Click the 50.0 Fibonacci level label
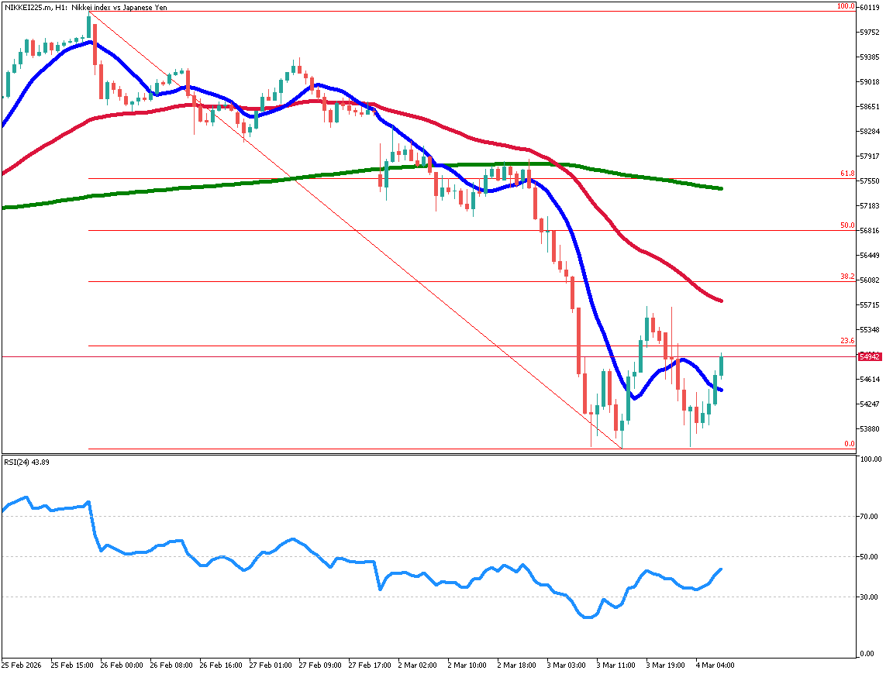 [847, 225]
